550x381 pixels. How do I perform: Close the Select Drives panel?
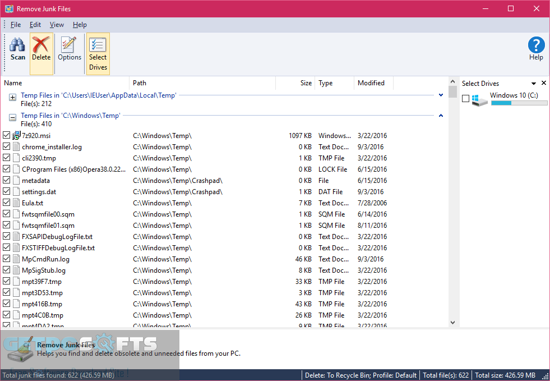(x=544, y=83)
